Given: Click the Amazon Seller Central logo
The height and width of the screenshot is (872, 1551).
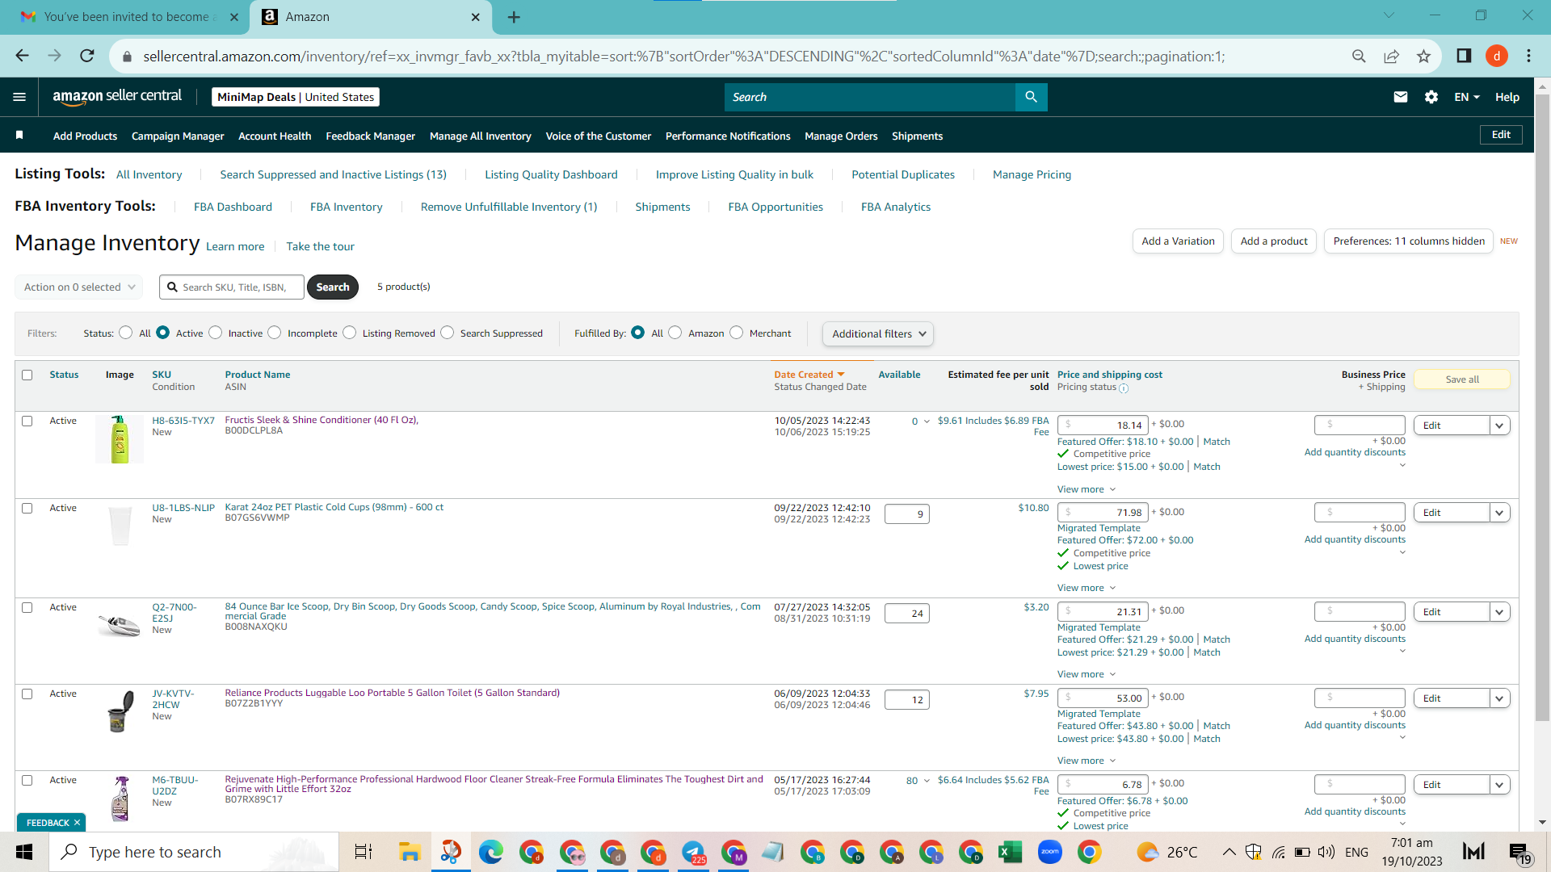Looking at the screenshot, I should point(117,97).
